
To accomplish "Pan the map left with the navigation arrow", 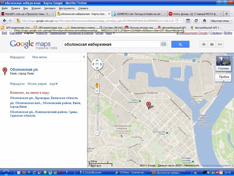I will [x=93, y=64].
